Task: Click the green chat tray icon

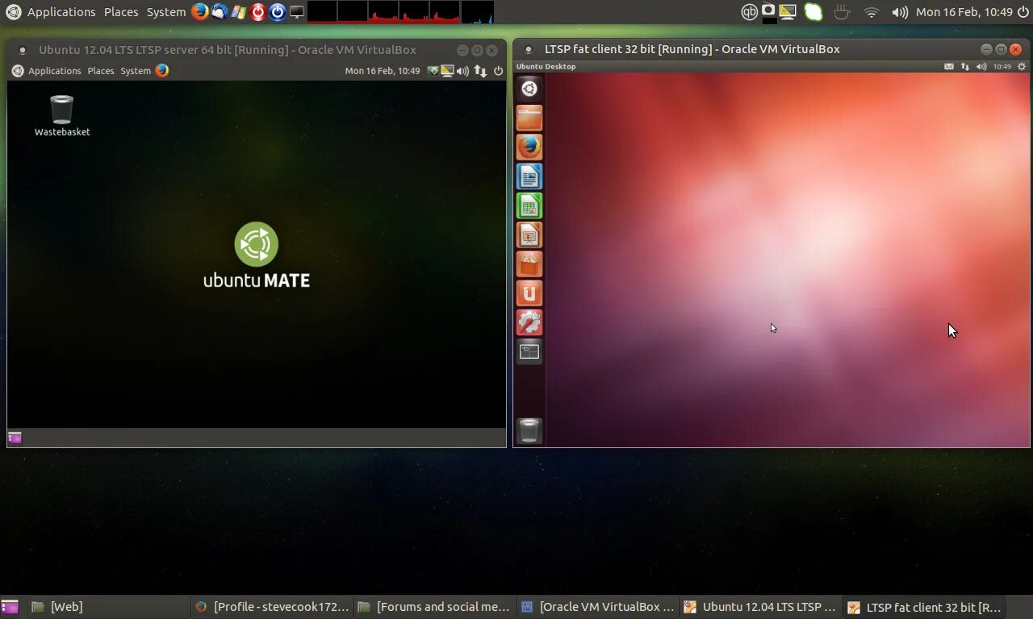Action: click(x=813, y=12)
